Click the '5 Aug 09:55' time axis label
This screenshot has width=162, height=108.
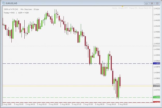coord(123,104)
